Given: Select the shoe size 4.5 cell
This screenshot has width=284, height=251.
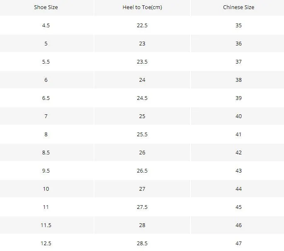Looking at the screenshot, I should tap(46, 25).
